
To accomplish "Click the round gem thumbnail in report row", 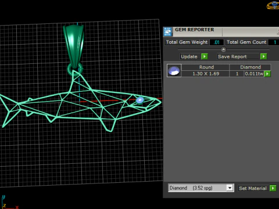I will tap(174, 71).
